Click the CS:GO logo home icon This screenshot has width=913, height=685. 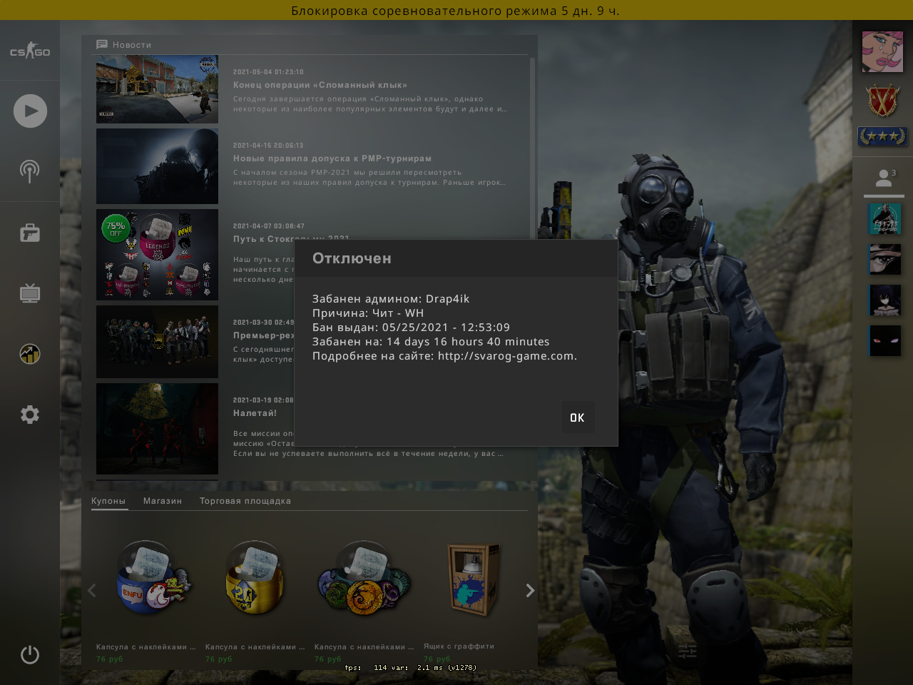30,51
